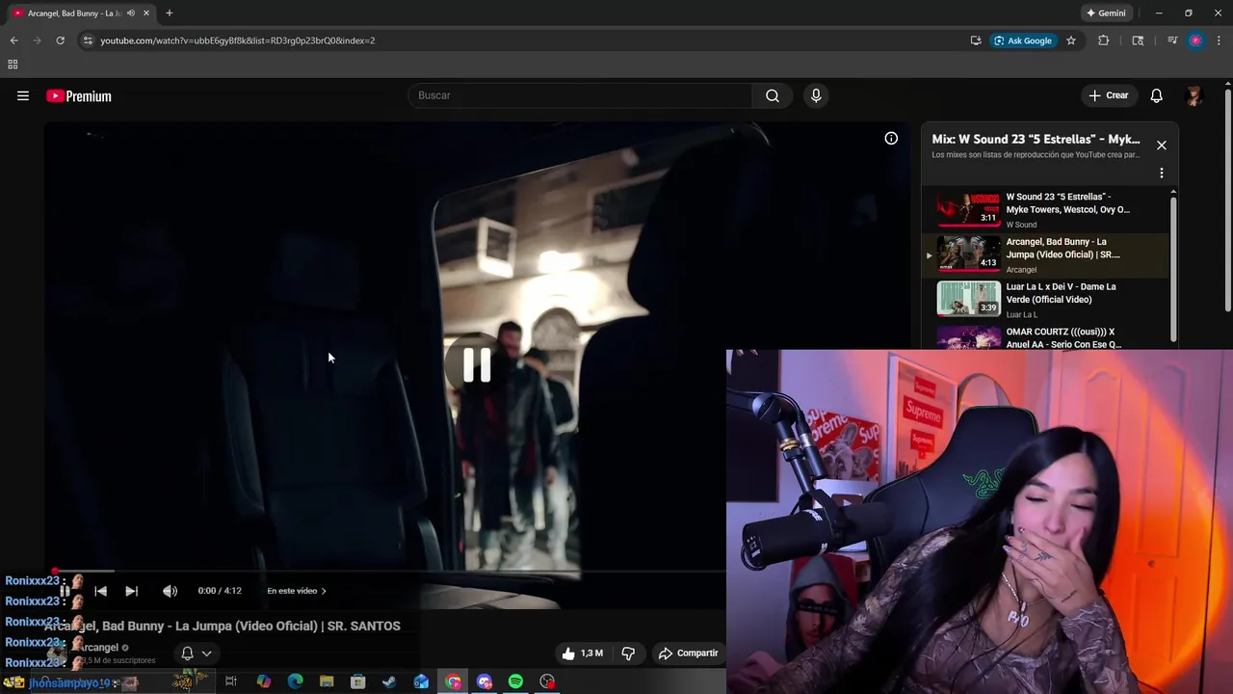Open Microsoft Store from the taskbar
The height and width of the screenshot is (694, 1233).
click(x=357, y=681)
